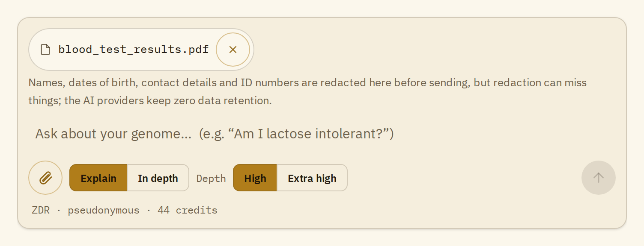Choose Extra high depth
The image size is (644, 246).
point(312,178)
